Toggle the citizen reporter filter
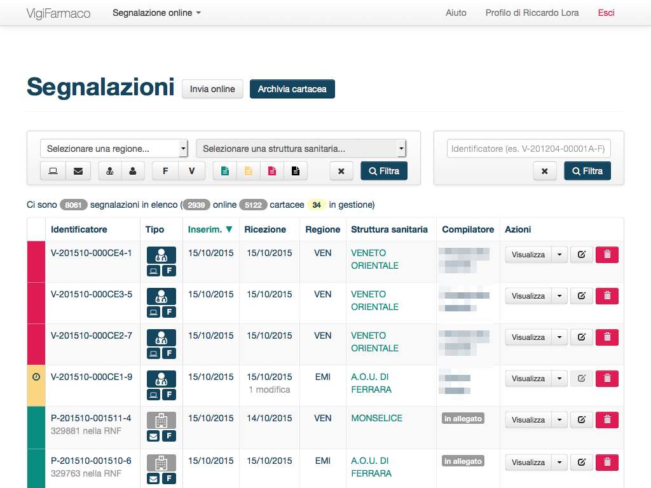The height and width of the screenshot is (488, 651). 133,171
